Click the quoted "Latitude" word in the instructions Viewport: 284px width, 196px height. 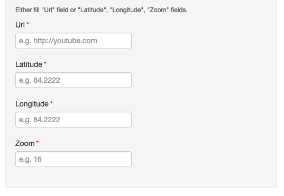(92, 10)
